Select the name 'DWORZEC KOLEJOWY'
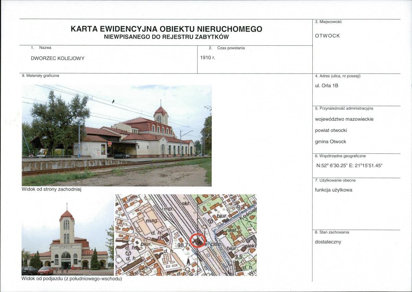 (57, 58)
